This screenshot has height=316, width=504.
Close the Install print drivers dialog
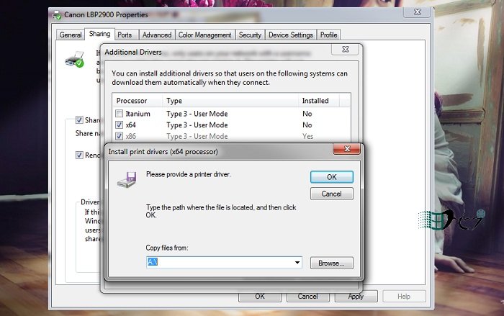click(341, 151)
